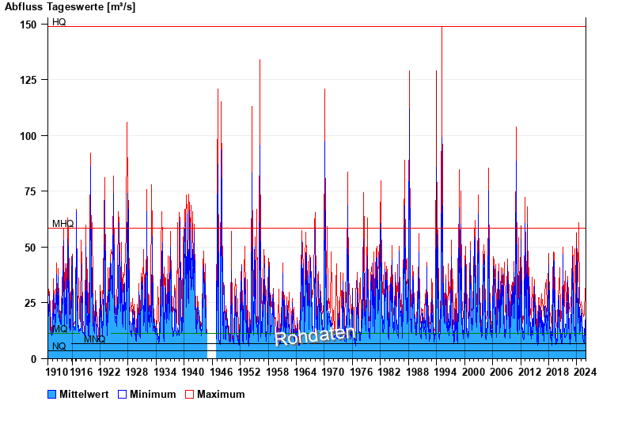This screenshot has height=435, width=633.
Task: Select the Maximum legend text
Action: [221, 394]
